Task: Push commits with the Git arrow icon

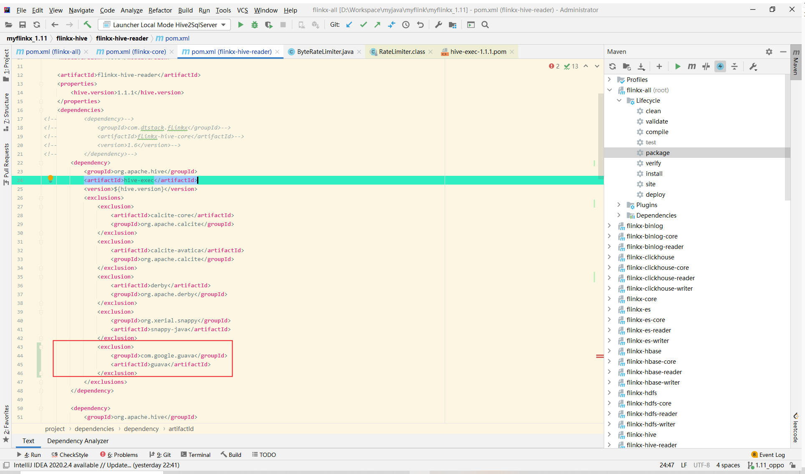Action: (x=377, y=25)
